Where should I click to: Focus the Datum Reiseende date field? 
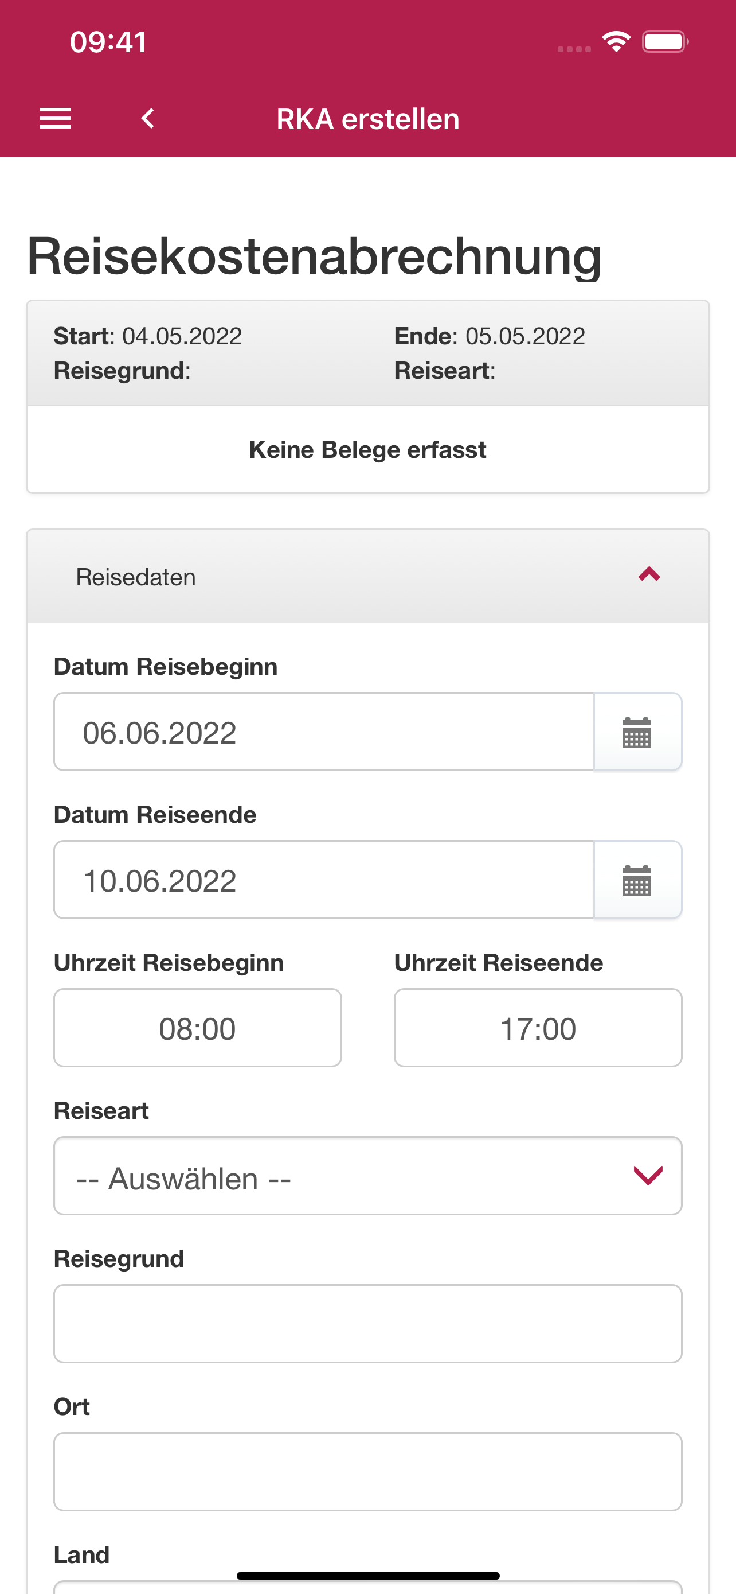[x=324, y=880]
